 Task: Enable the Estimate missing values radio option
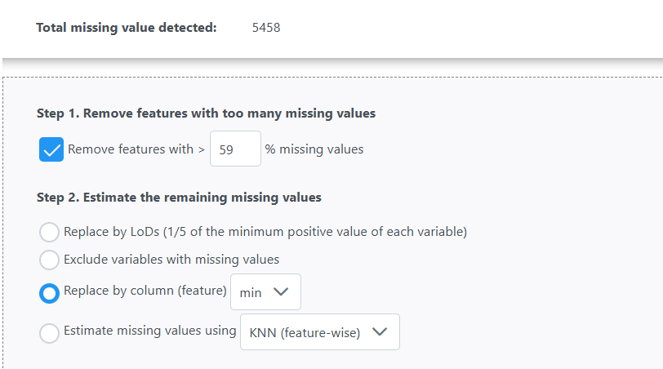(x=49, y=333)
